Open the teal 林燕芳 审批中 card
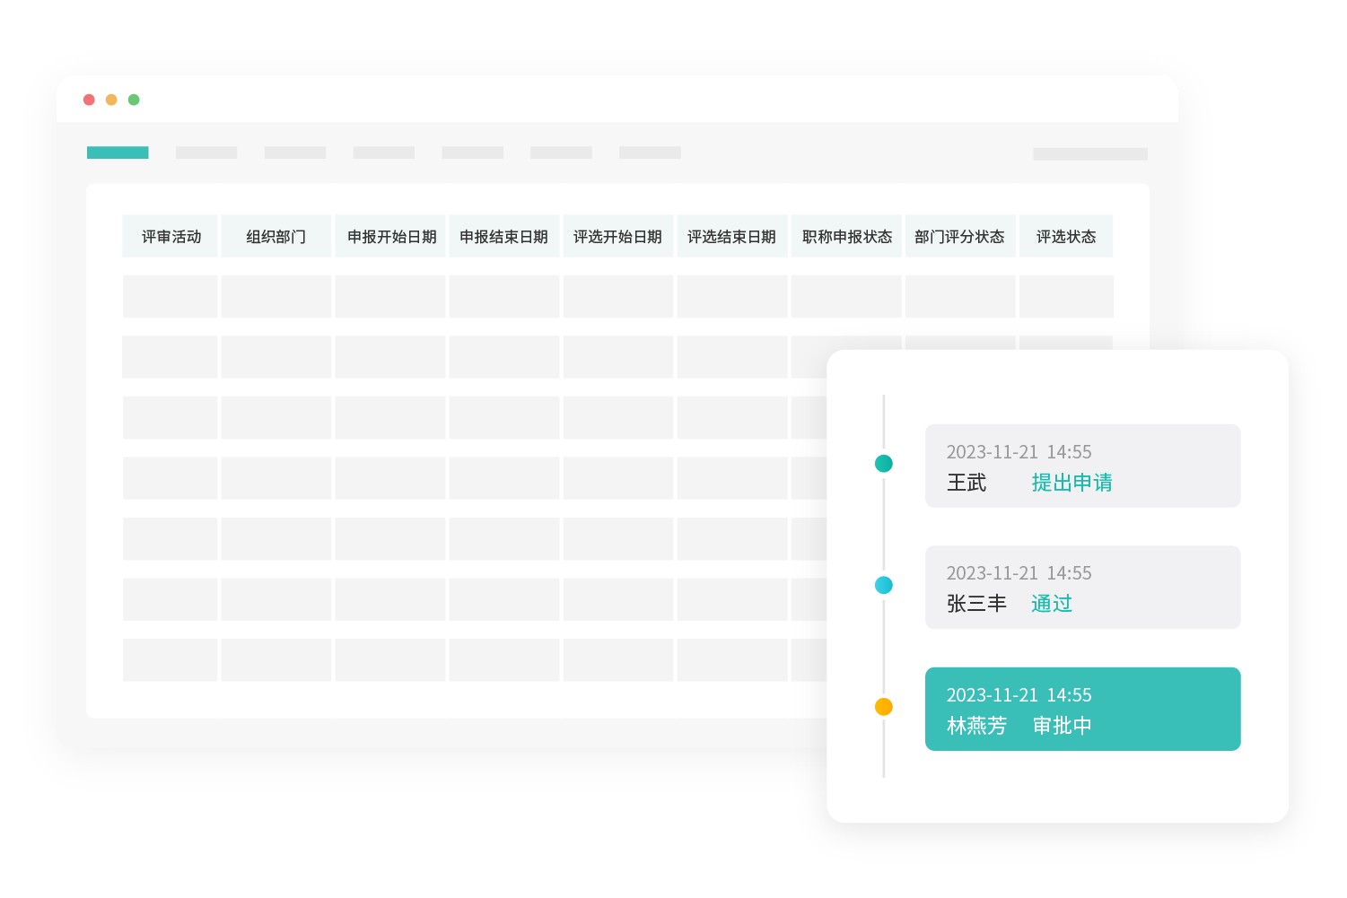 (x=1082, y=709)
